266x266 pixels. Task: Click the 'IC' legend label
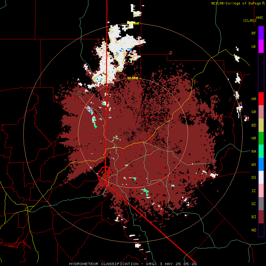coord(254,191)
